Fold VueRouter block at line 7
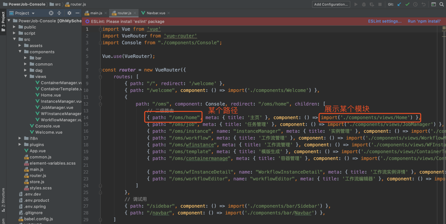 click(100, 70)
